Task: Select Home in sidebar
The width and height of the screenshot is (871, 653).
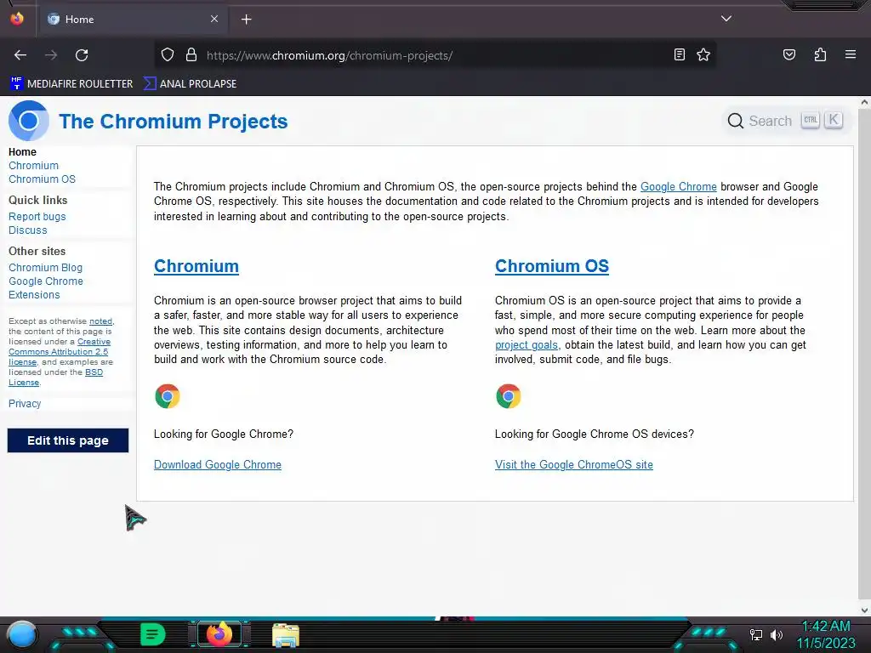Action: 22,151
